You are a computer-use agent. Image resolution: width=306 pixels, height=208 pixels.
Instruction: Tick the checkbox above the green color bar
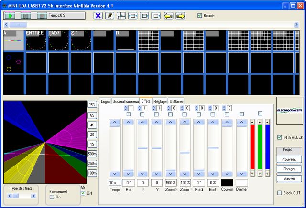pyautogui.click(x=260, y=114)
